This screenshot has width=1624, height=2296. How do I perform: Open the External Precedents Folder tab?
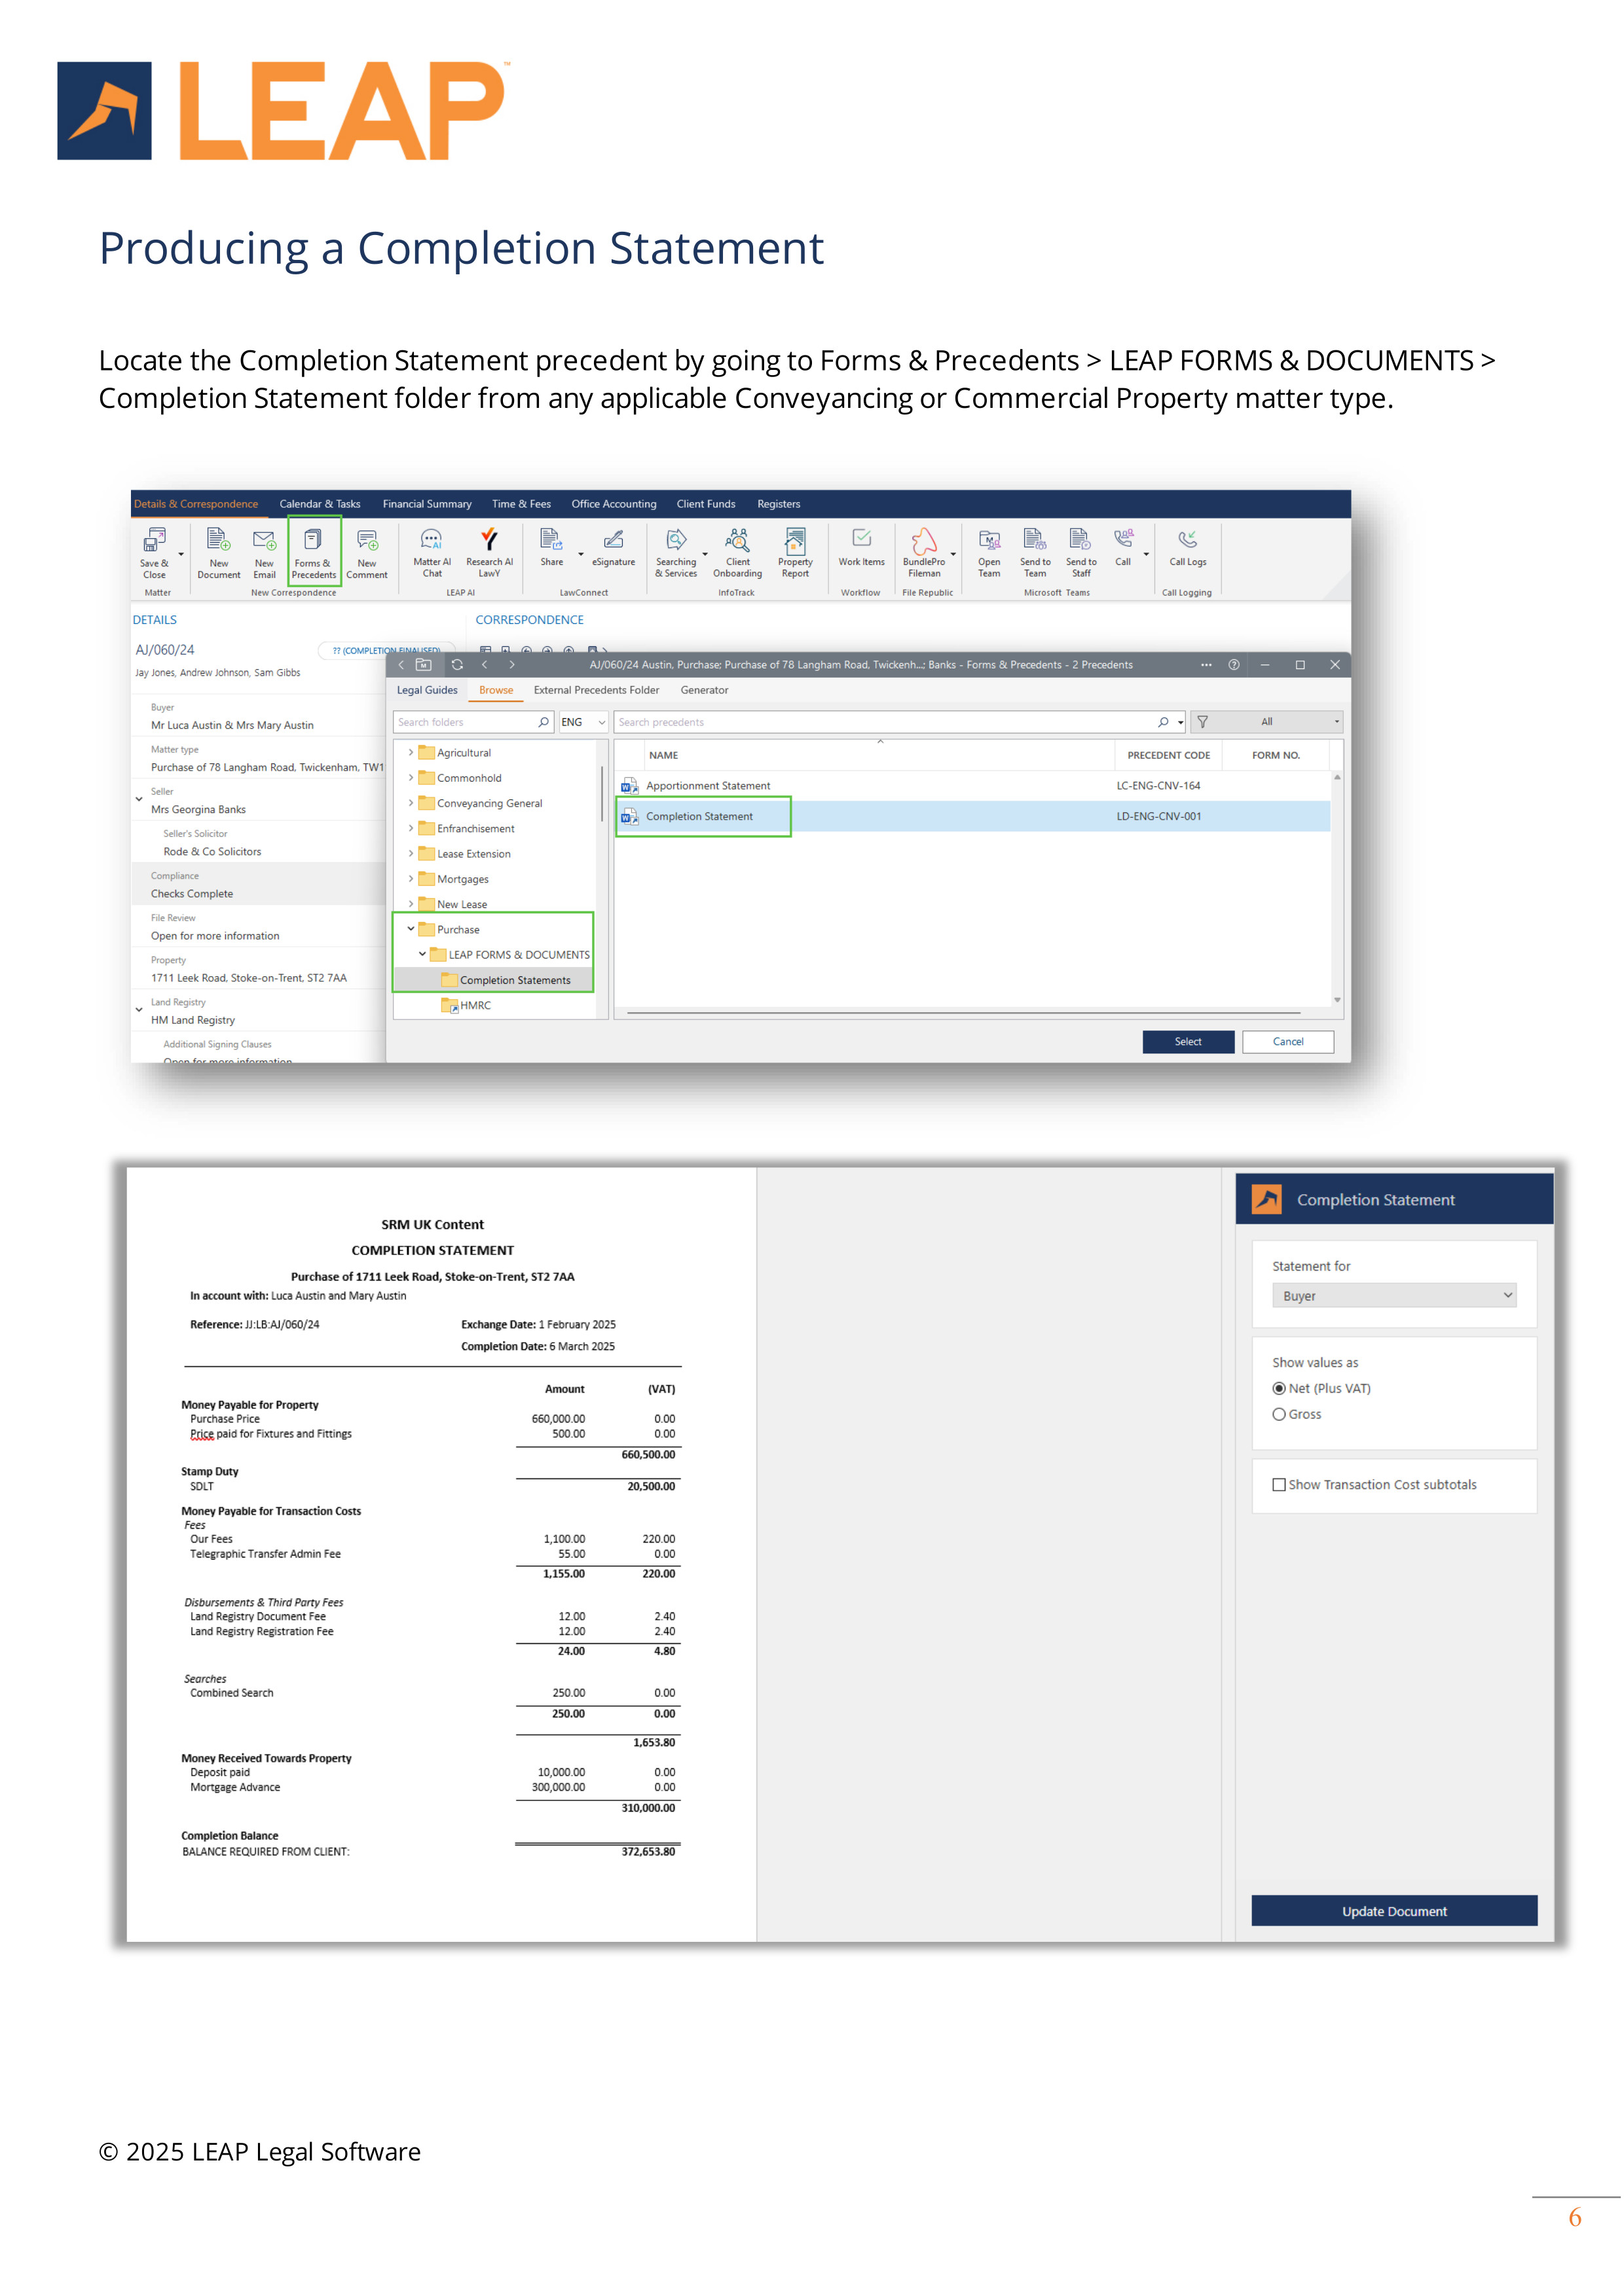596,690
